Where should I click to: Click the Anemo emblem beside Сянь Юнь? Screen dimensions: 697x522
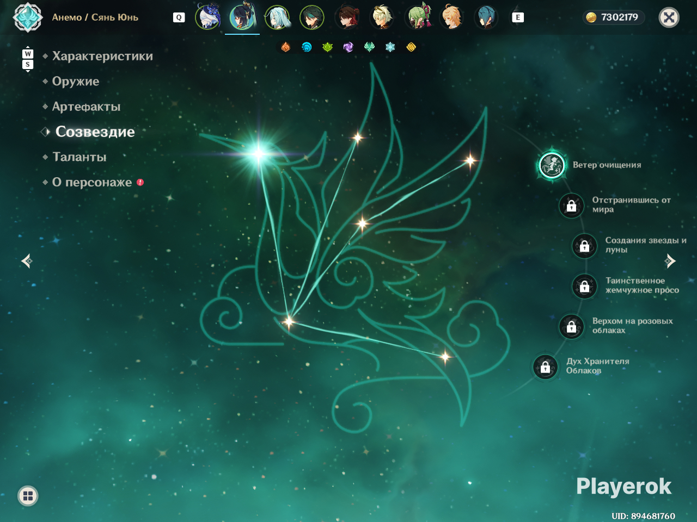click(x=28, y=17)
